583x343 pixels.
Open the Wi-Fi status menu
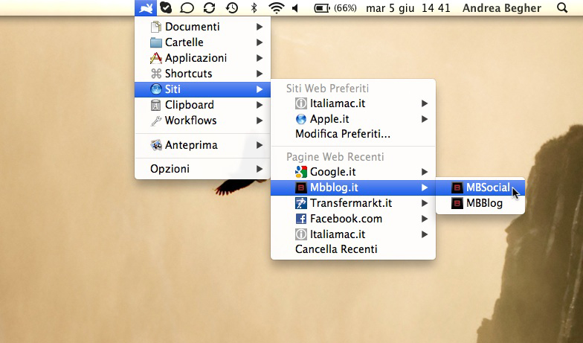tap(277, 7)
